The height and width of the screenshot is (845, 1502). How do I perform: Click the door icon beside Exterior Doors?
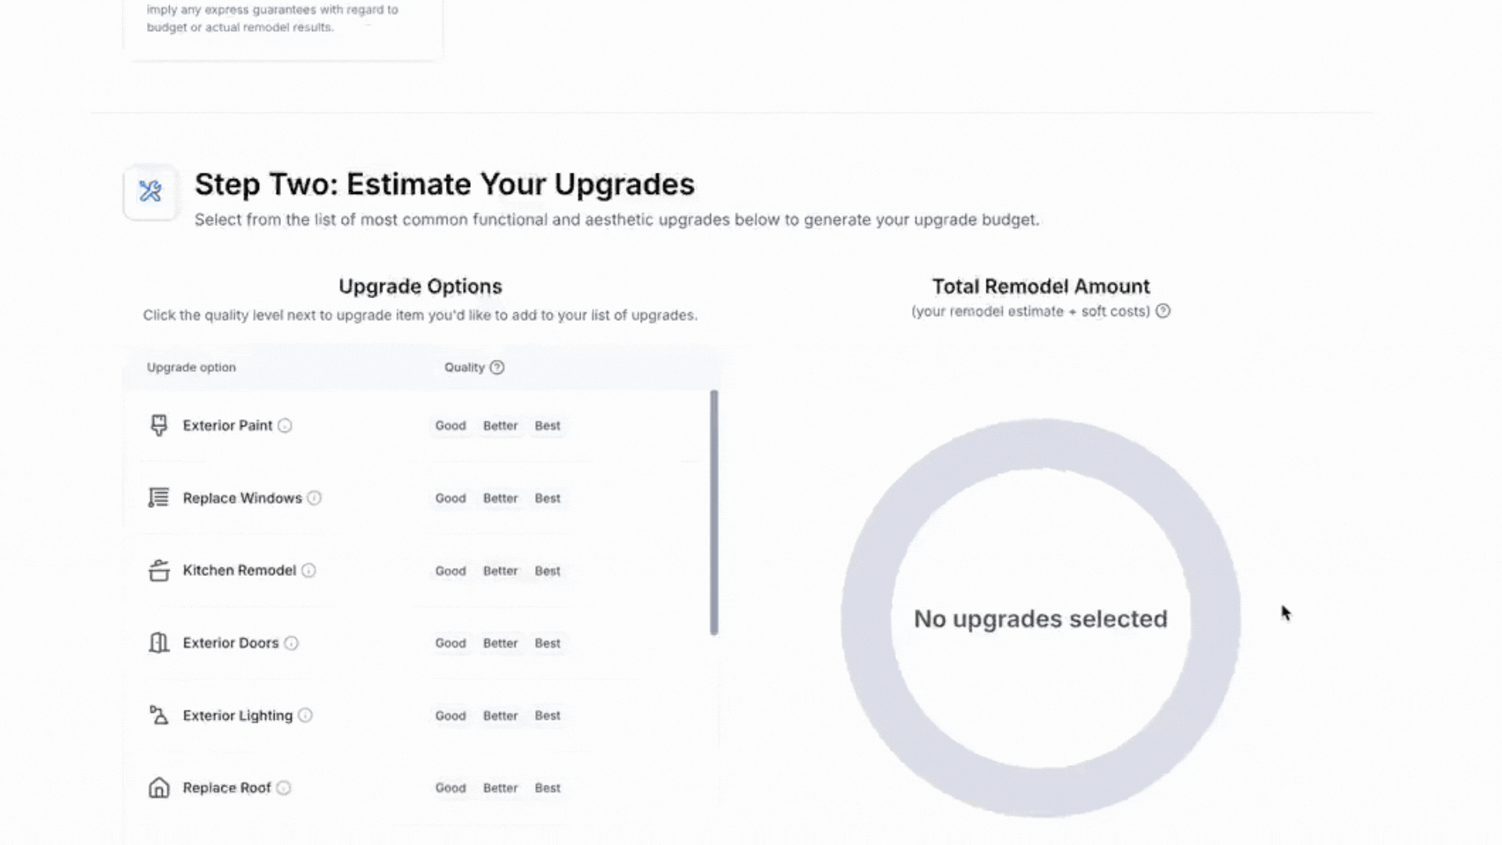tap(159, 642)
